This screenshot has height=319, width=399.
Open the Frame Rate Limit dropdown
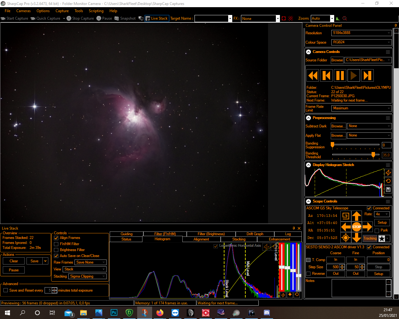point(361,108)
